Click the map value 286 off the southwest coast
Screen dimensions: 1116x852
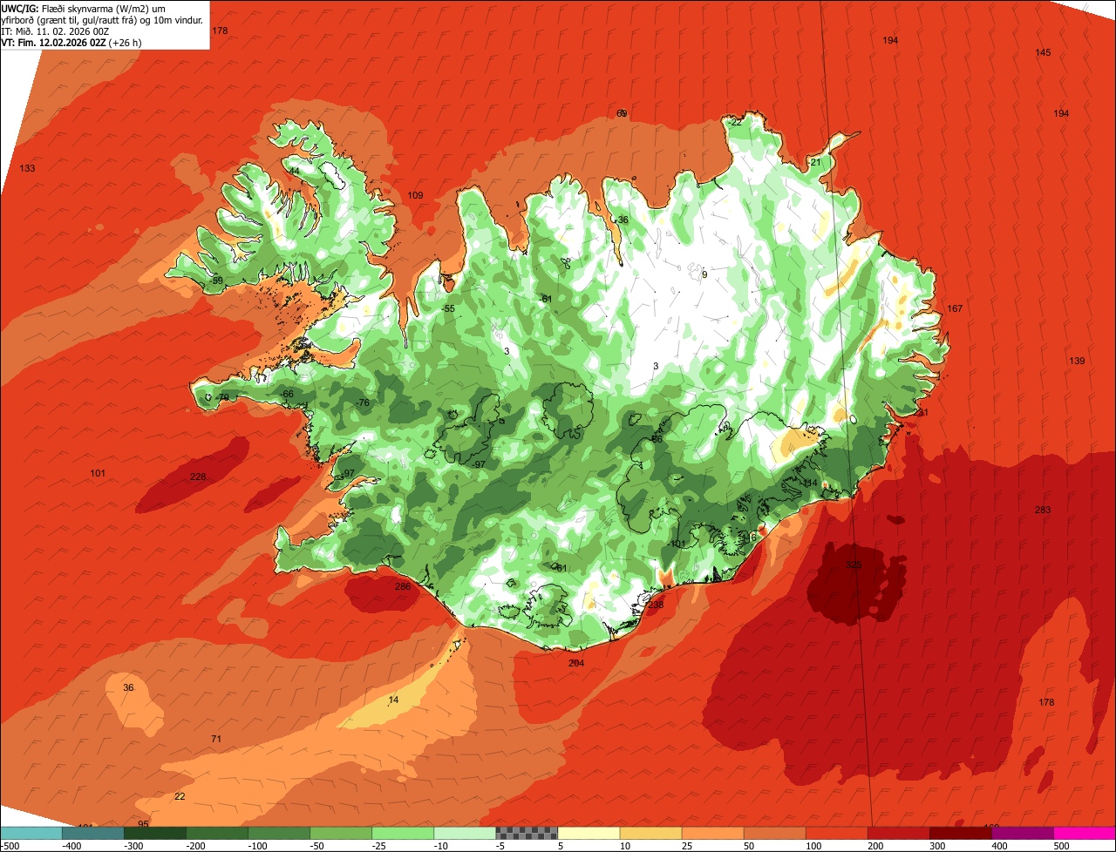point(403,586)
